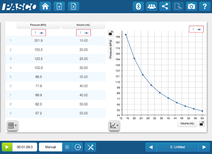Viewport: 212px width, 154px height.
Task: Select volume cell 30.00
Action: click(84, 68)
